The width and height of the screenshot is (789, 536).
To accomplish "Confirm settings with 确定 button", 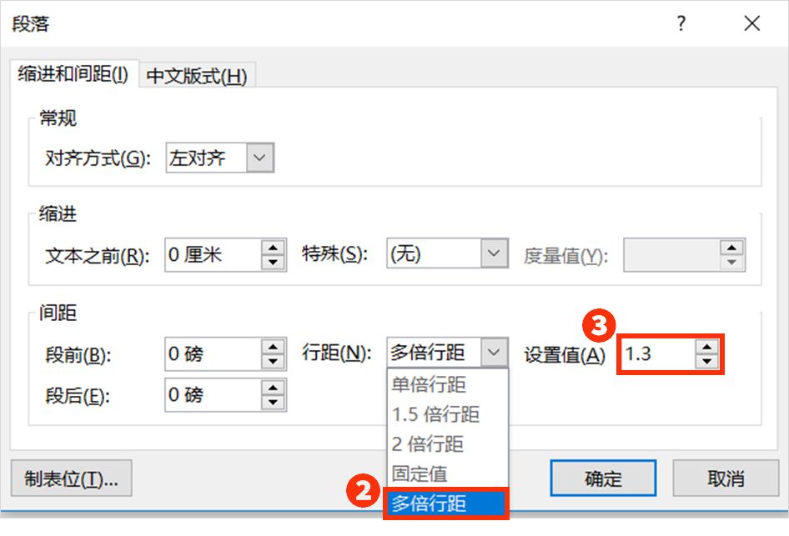I will pyautogui.click(x=602, y=479).
